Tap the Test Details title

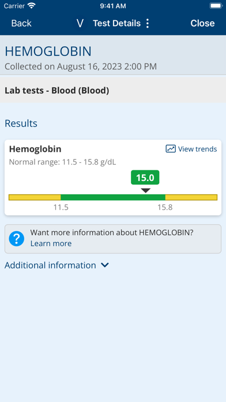click(x=116, y=23)
